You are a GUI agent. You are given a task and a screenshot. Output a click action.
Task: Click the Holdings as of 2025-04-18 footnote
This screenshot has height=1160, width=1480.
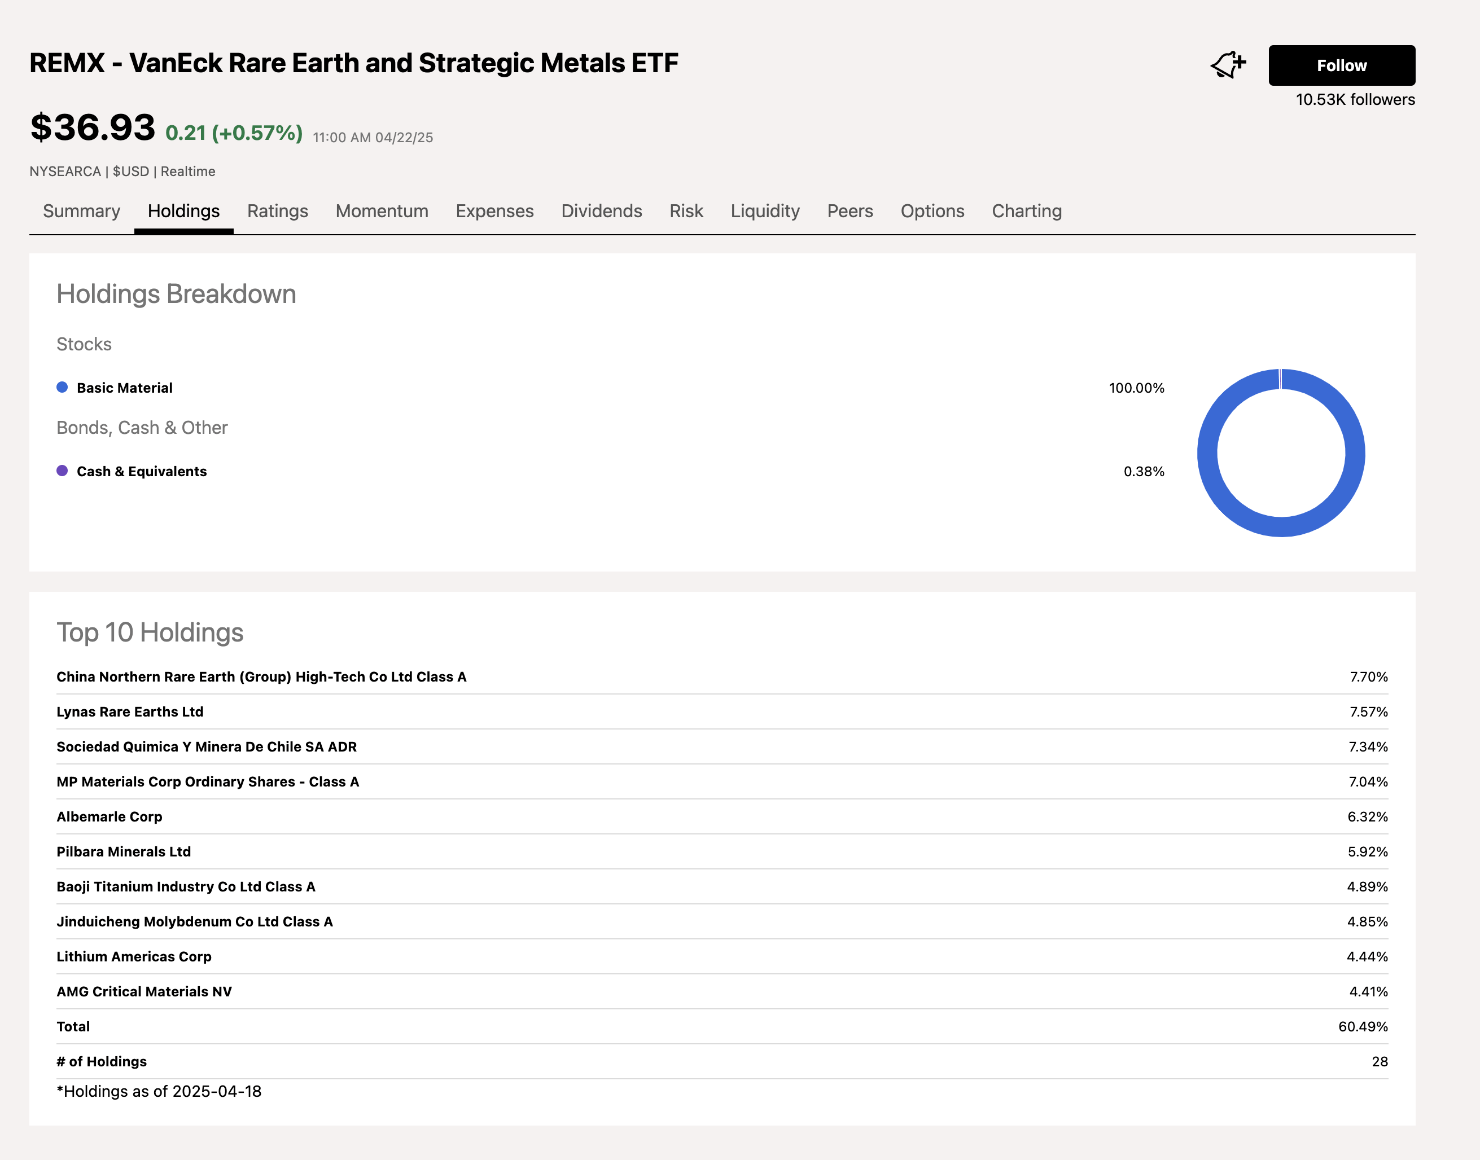pyautogui.click(x=159, y=1091)
